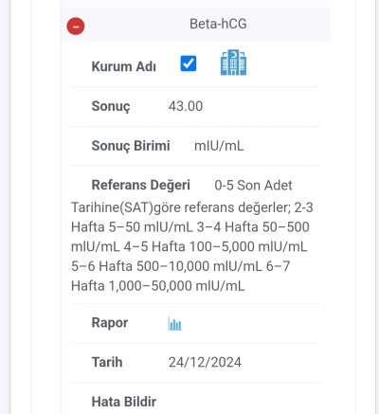Click the Referans Değeri label
Image resolution: width=379 pixels, height=414 pixels.
(x=141, y=185)
